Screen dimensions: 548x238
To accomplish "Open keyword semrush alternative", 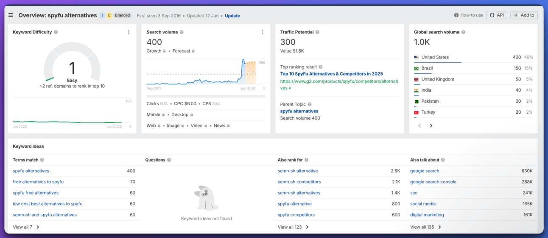I will click(298, 171).
